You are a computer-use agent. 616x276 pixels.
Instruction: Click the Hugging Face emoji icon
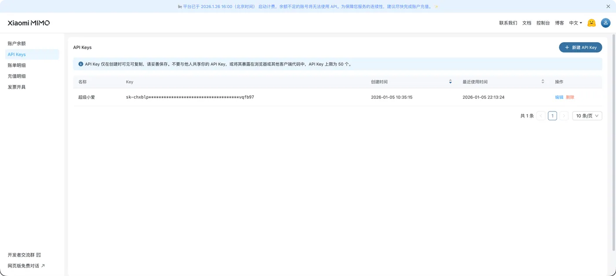[x=591, y=22]
